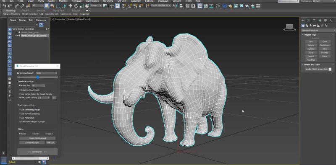Viewport: 336px width, 165px height.
Task: Open the Scene Explorer Display menu
Action: [22, 20]
